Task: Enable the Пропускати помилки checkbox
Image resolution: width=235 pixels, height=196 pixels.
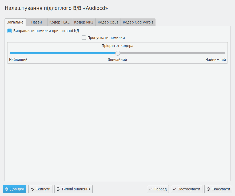Action: [x=84, y=38]
